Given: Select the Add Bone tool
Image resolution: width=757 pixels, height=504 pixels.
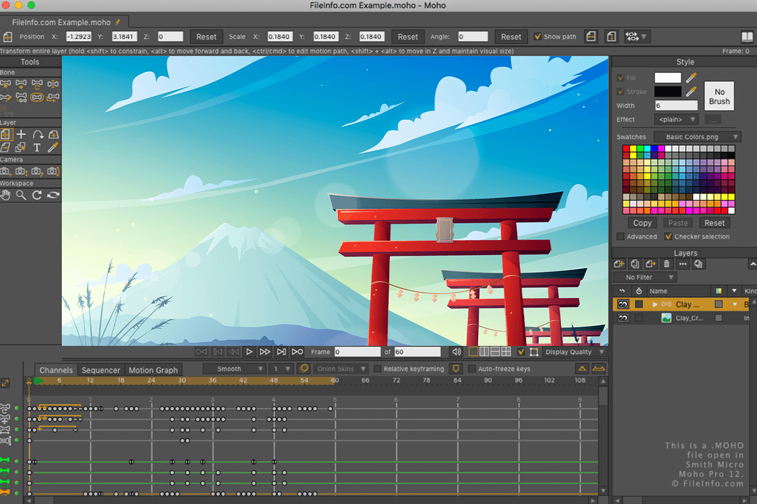Looking at the screenshot, I should [21, 83].
